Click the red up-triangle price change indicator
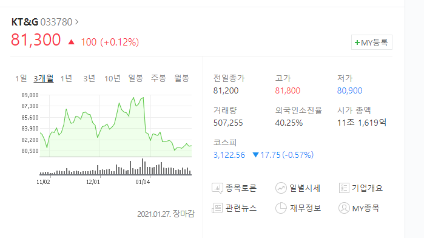This screenshot has width=424, height=238. (71, 42)
